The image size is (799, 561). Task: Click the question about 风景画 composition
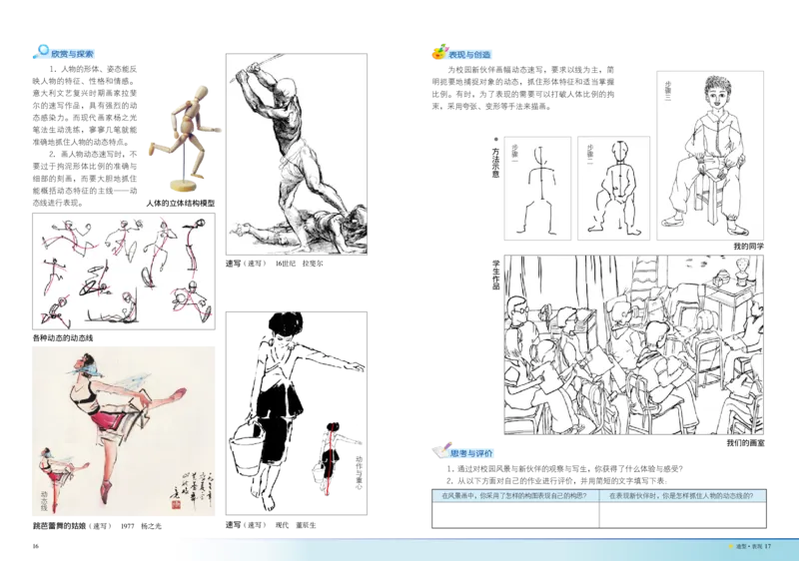pyautogui.click(x=515, y=495)
